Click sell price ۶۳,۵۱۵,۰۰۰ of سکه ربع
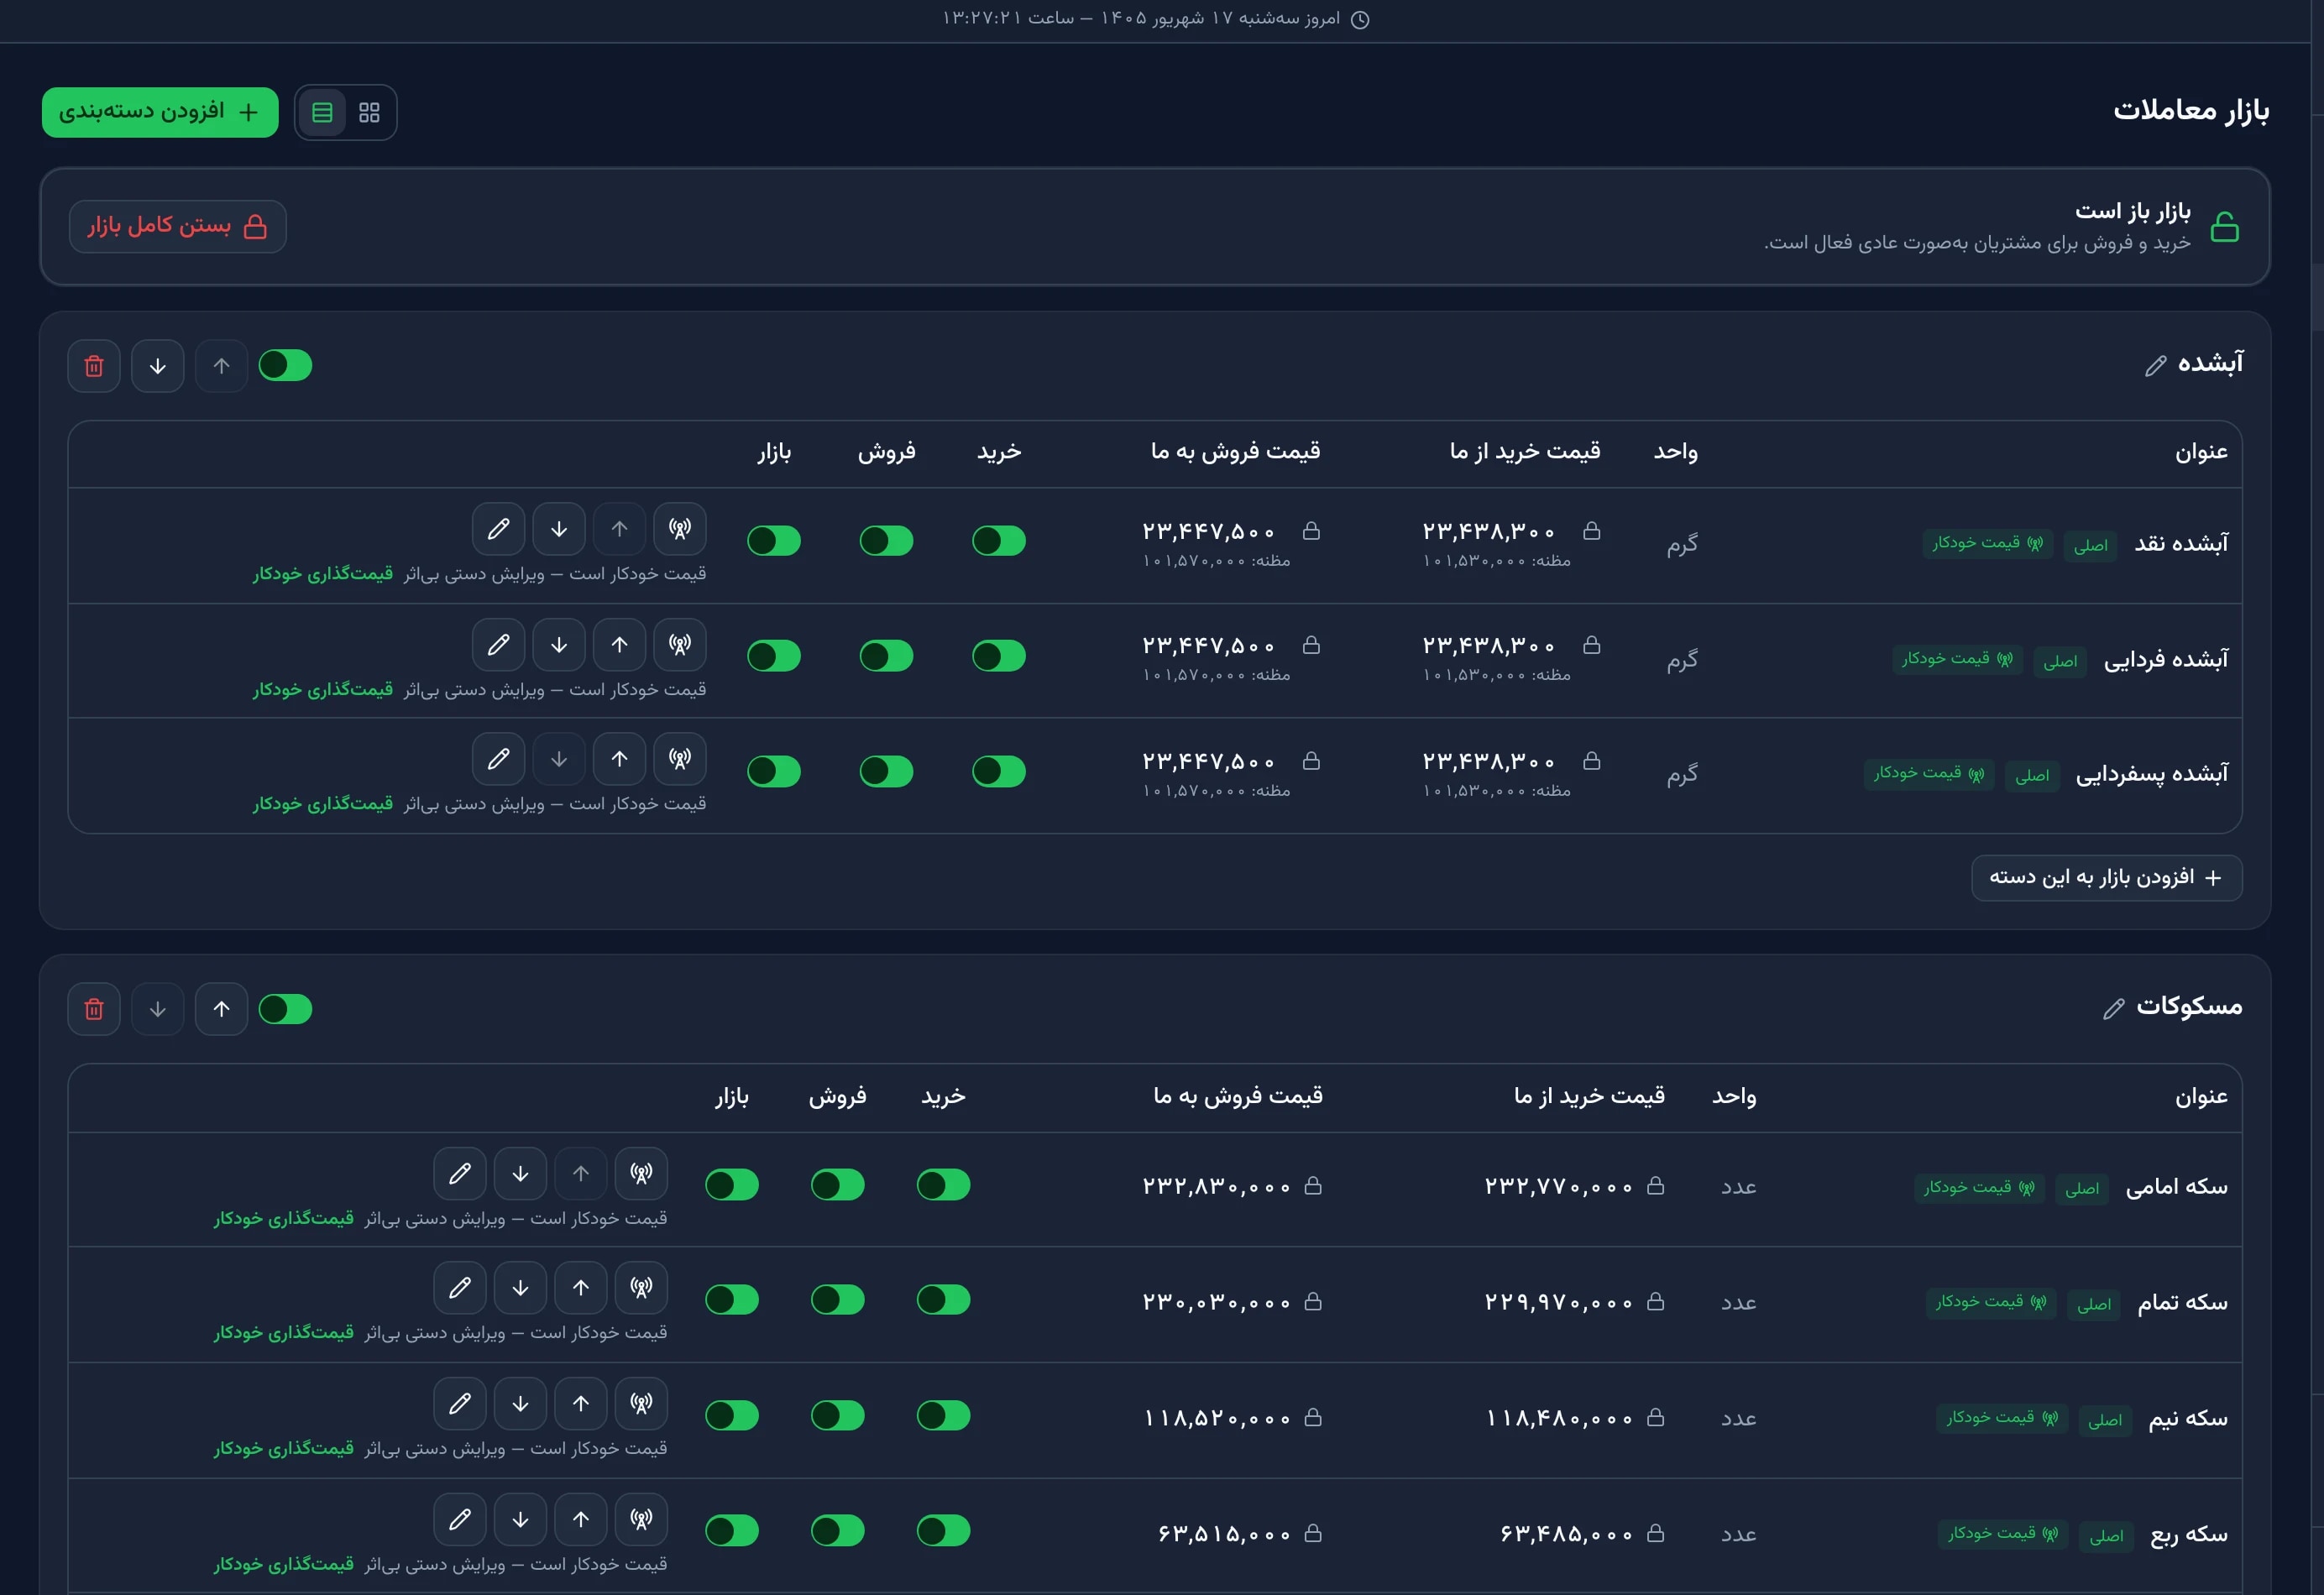 1224,1534
